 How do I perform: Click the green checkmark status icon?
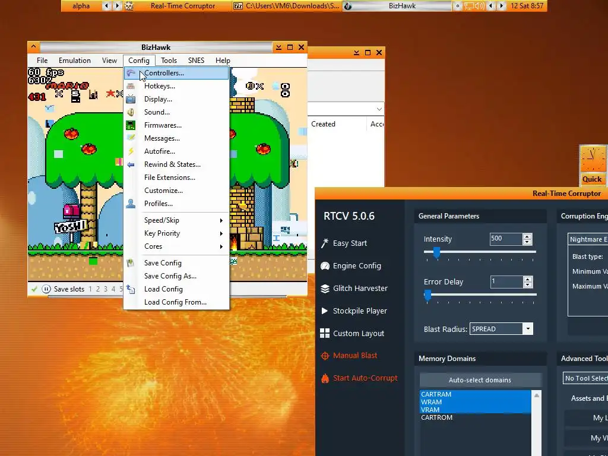coord(34,289)
